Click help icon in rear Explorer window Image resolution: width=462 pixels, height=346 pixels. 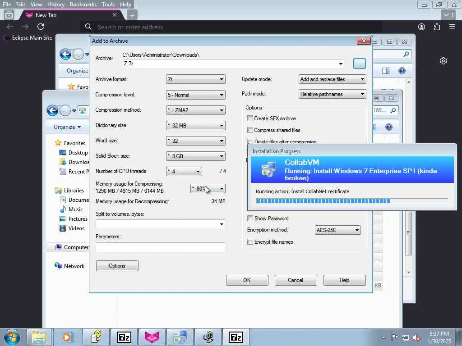pos(402,71)
